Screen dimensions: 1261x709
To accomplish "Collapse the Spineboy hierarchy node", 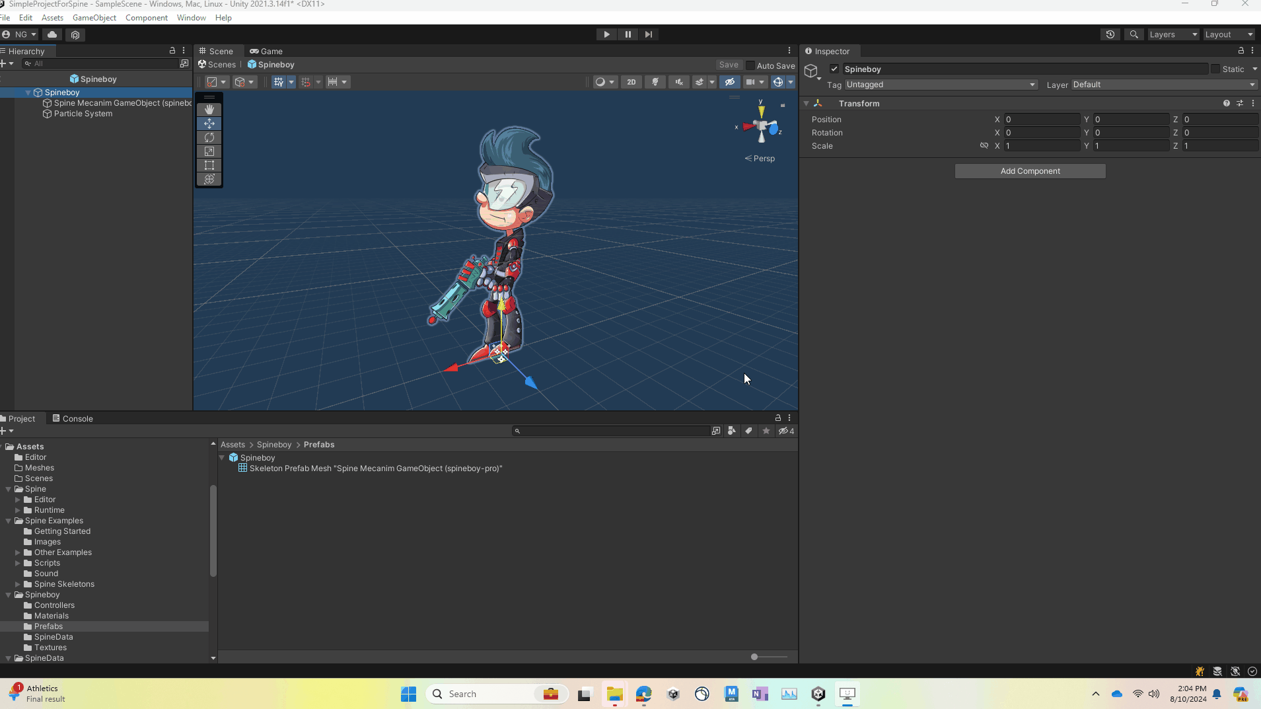I will coord(28,93).
